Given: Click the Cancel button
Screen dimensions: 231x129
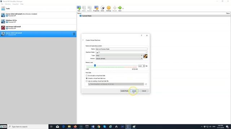Looking at the screenshot, I should pyautogui.click(x=144, y=91).
